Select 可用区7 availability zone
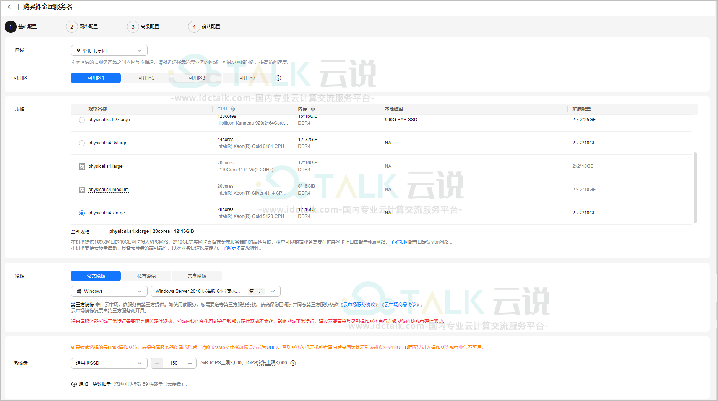 coord(247,78)
